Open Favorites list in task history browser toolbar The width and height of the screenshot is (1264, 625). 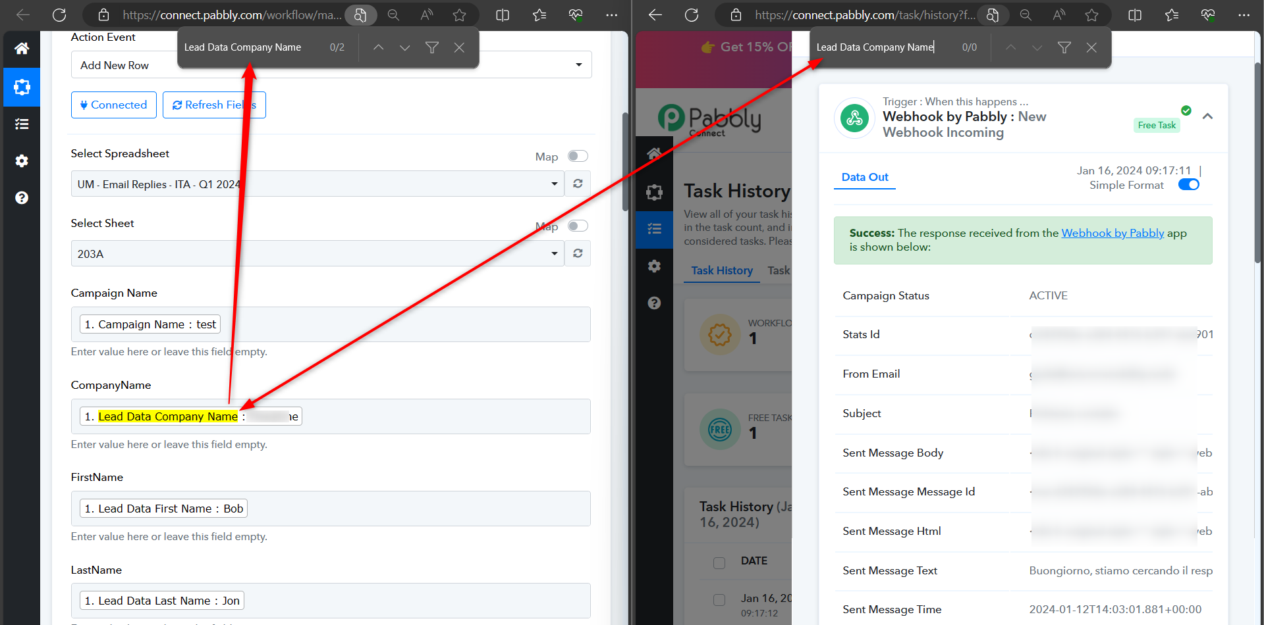tap(1172, 14)
